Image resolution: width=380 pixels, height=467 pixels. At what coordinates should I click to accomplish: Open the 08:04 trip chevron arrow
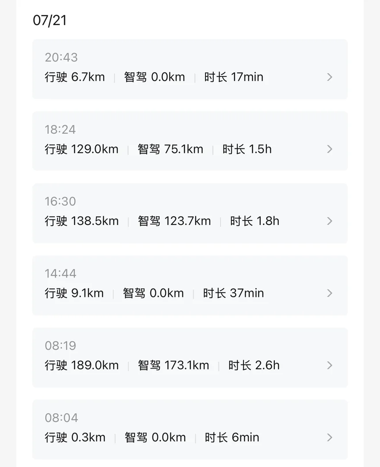click(x=329, y=437)
